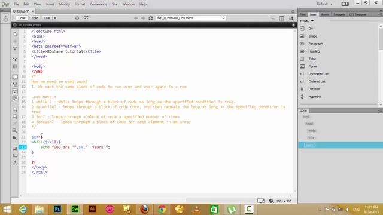Switch to Live view
The image size is (383, 215).
(47, 18)
